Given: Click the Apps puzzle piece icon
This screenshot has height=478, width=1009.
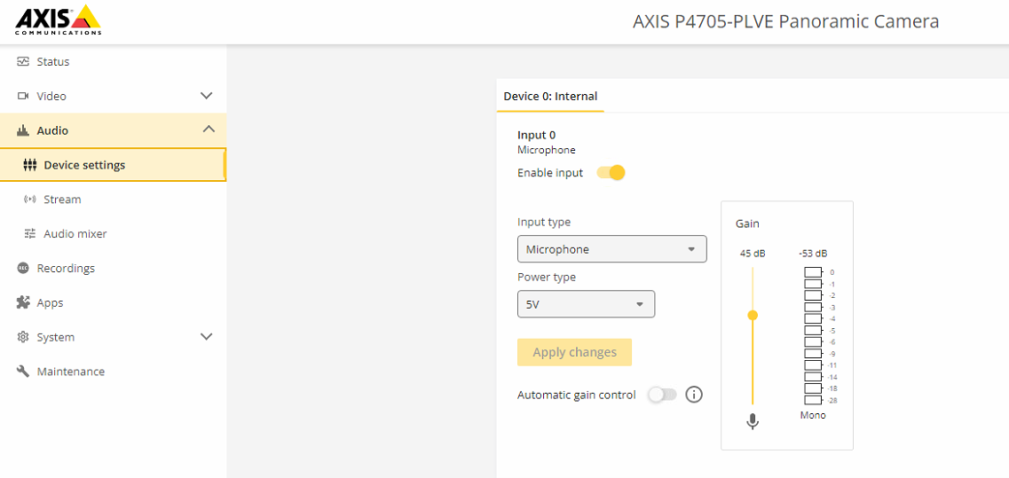Looking at the screenshot, I should (23, 302).
